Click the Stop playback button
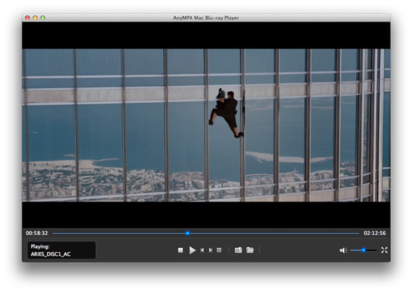This screenshot has height=292, width=412. 181,250
